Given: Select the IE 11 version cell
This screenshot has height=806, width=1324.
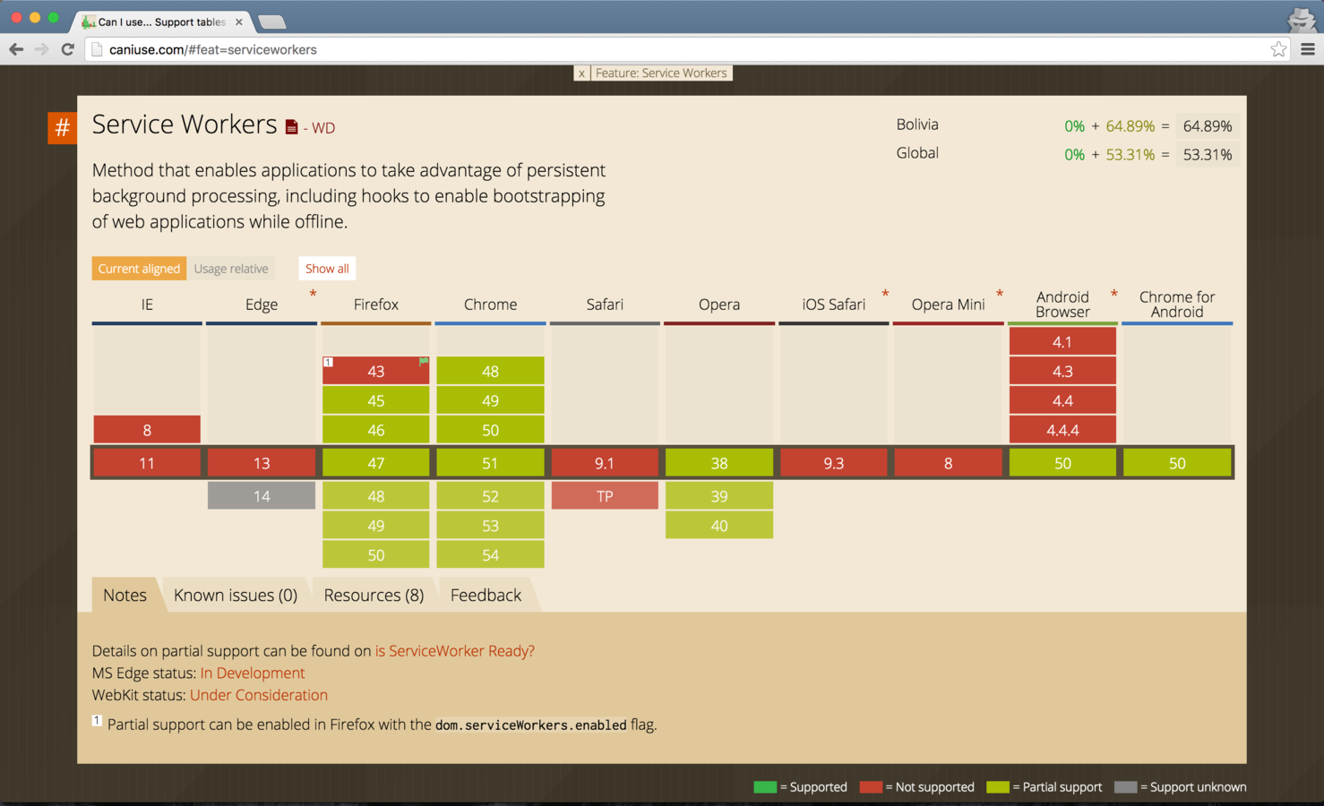Looking at the screenshot, I should coord(147,463).
